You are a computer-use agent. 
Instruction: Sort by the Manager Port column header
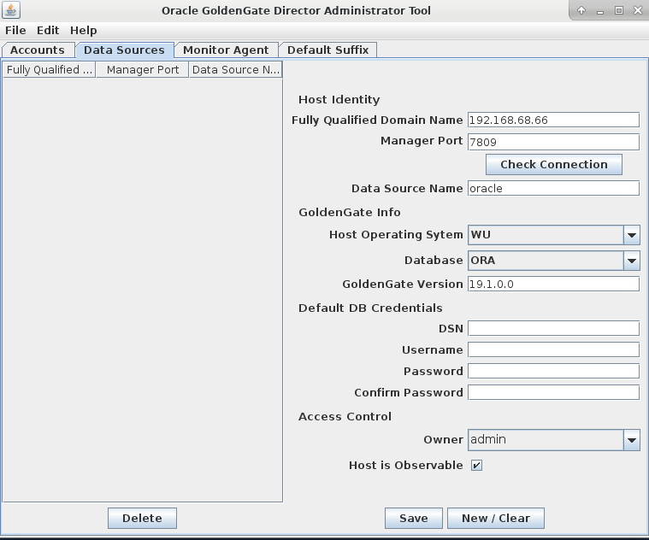coord(143,70)
